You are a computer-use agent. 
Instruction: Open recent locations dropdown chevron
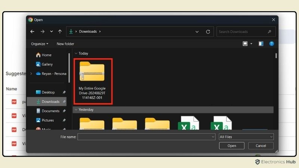point(52,31)
